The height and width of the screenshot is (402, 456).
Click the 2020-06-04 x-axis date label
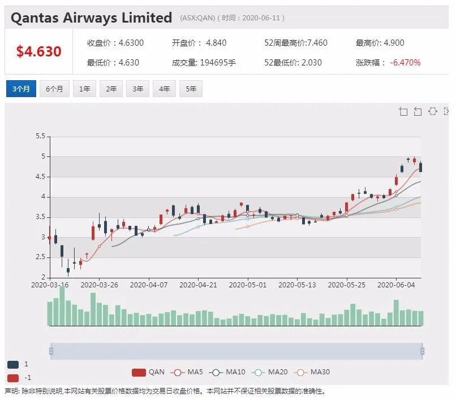[396, 285]
